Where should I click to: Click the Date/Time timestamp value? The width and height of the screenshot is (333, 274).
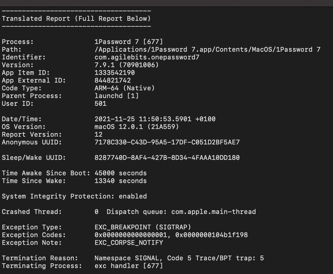click(x=155, y=119)
